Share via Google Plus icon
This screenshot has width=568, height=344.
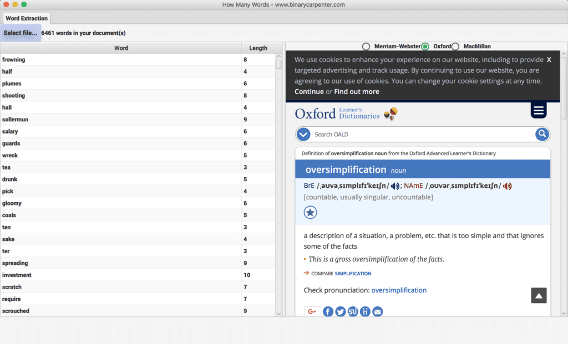(312, 311)
